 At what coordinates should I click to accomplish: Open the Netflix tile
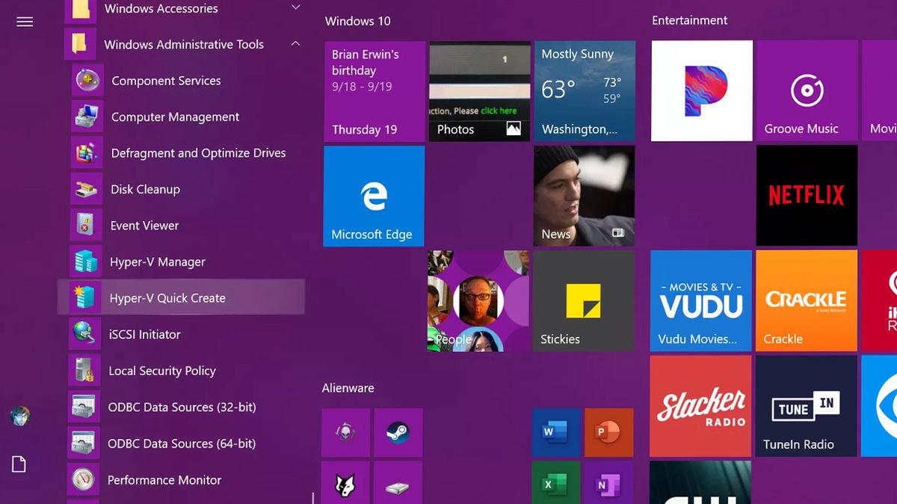807,196
